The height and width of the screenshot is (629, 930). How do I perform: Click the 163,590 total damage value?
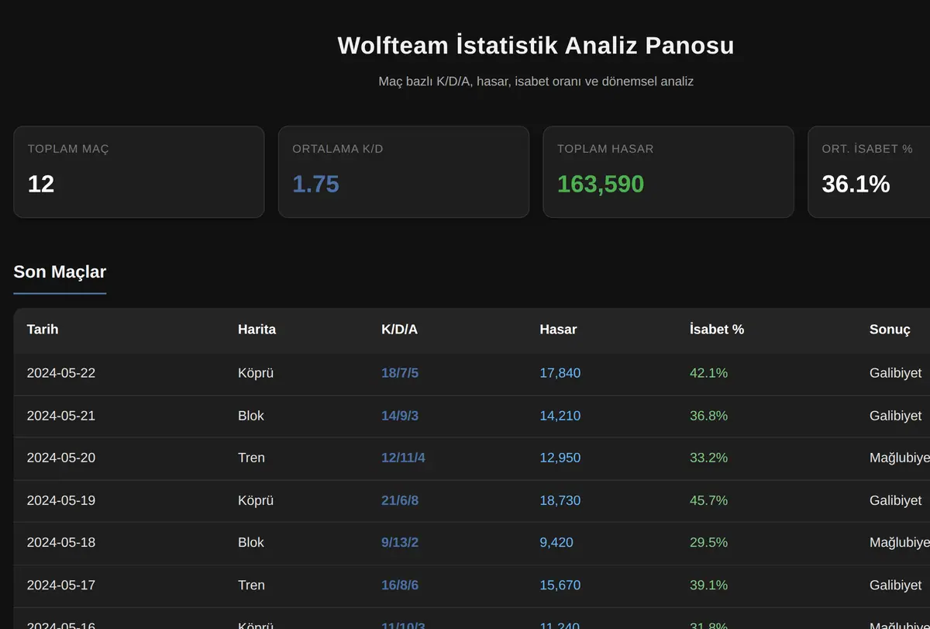click(x=601, y=184)
